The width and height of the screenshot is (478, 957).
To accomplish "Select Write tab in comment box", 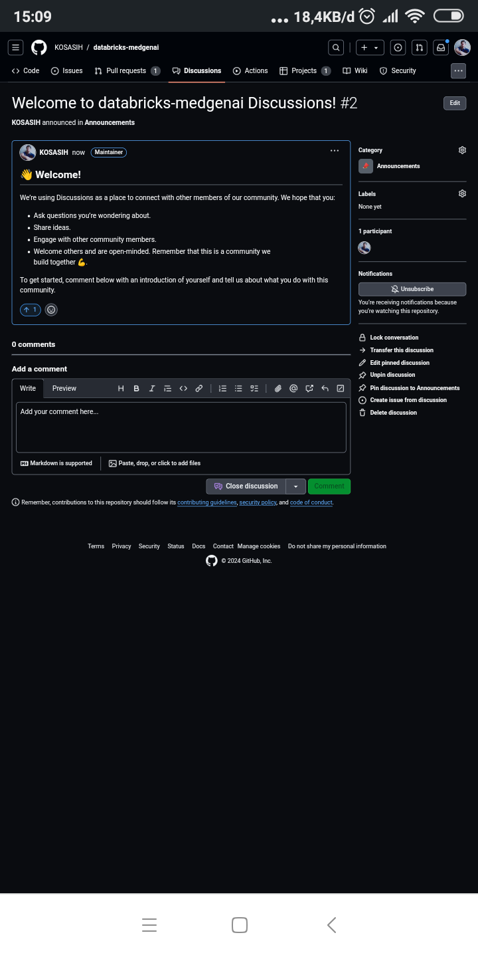I will pyautogui.click(x=28, y=389).
